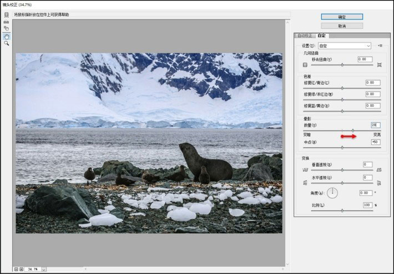Screen dimensions: 394x274
Task: Select the Zoom magnifier tool
Action: point(7,43)
